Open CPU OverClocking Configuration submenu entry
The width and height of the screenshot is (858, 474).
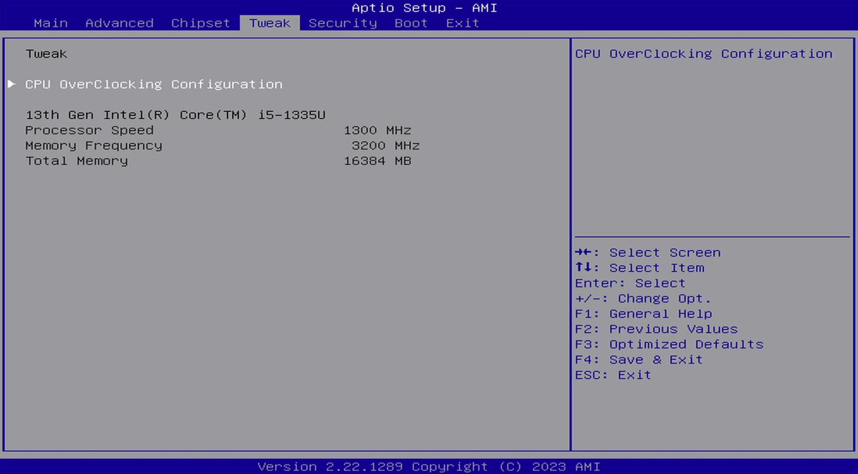click(154, 84)
